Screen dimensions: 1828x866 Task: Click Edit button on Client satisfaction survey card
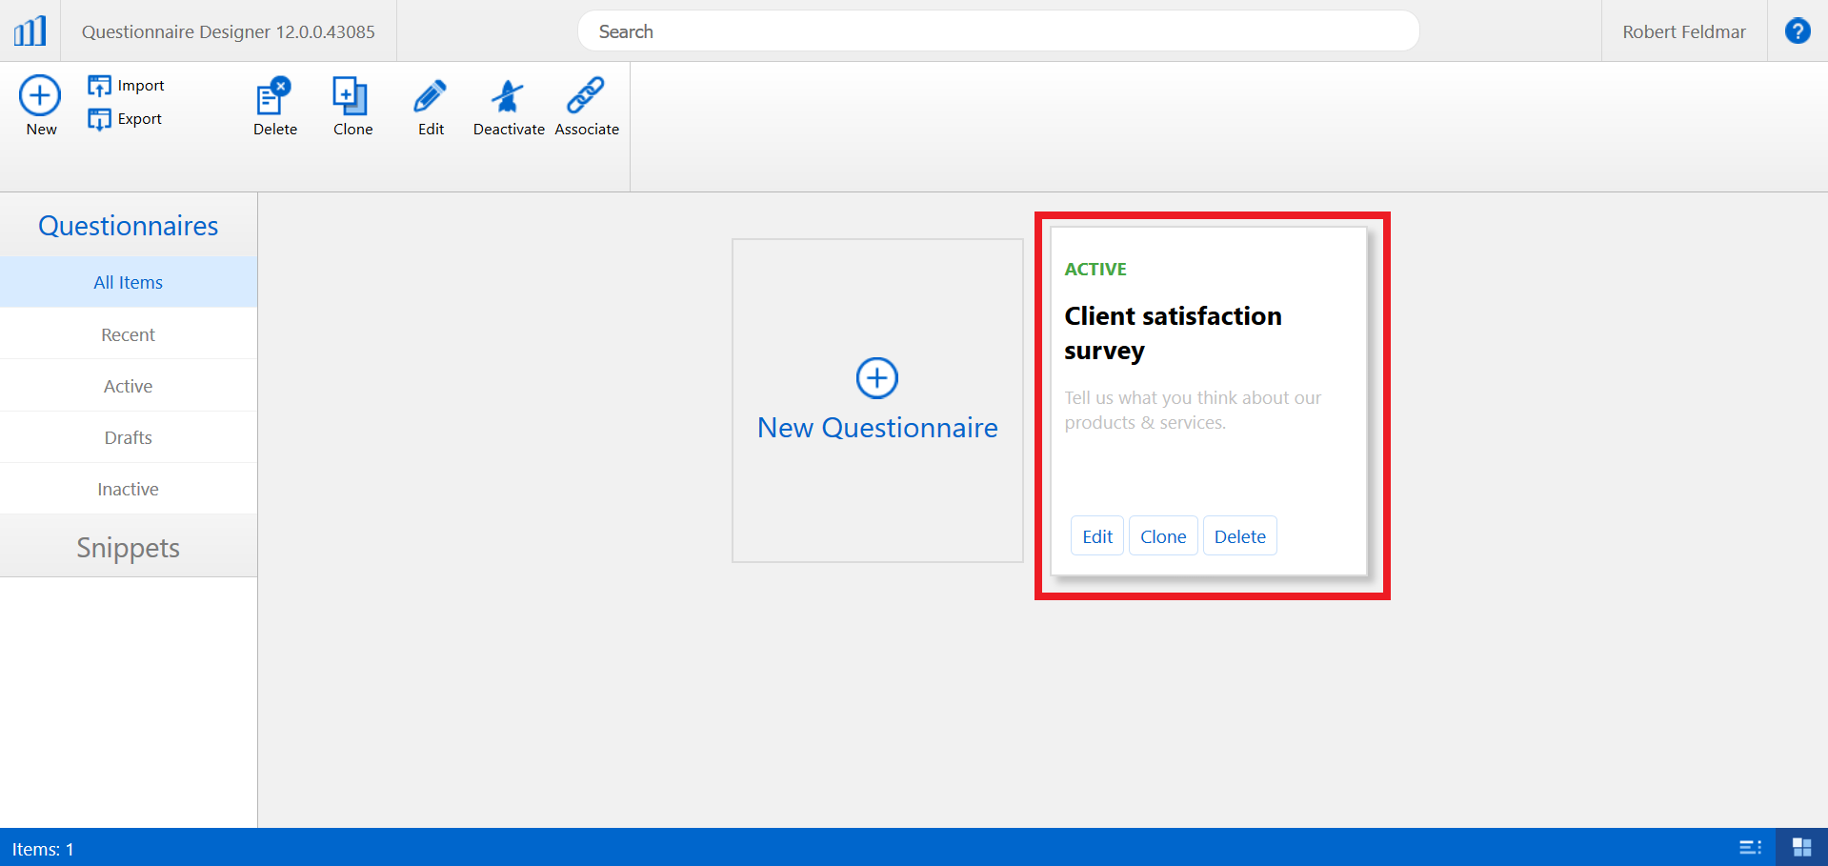pos(1096,536)
